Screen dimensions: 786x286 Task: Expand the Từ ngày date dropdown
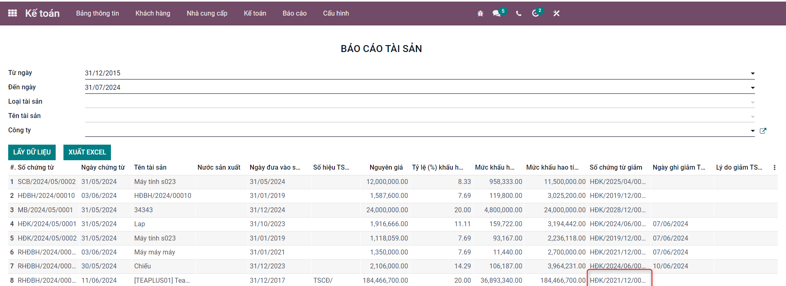[x=752, y=73]
